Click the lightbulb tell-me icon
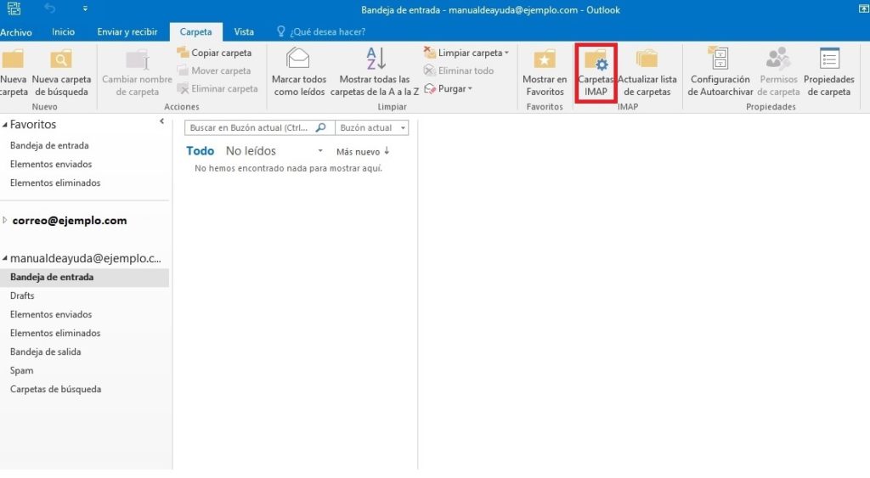Screen dimensions: 870x478 pyautogui.click(x=280, y=31)
